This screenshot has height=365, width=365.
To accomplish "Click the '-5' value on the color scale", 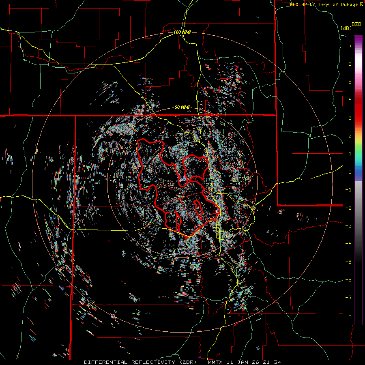I will pos(348,262).
